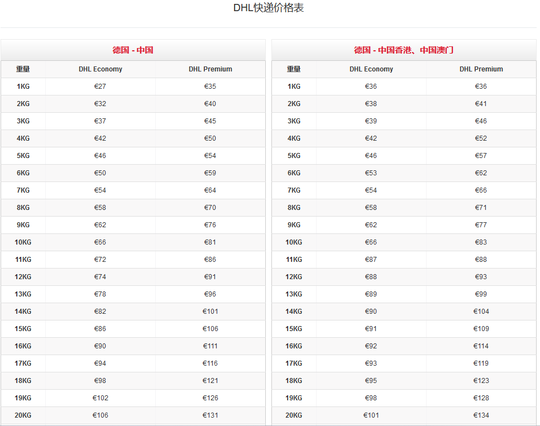Click the €131 Premium price for 20KG
The width and height of the screenshot is (540, 426).
point(210,415)
